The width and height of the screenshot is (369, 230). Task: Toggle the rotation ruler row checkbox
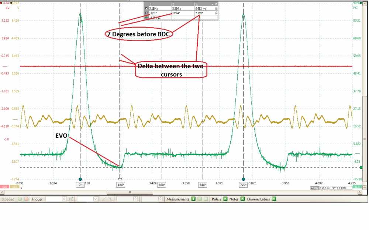(146, 13)
